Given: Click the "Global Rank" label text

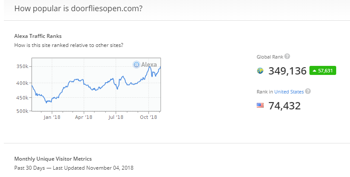Looking at the screenshot, I should click(269, 57).
